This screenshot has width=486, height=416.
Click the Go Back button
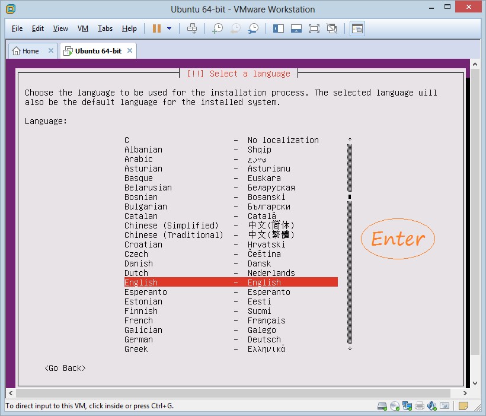click(x=65, y=368)
